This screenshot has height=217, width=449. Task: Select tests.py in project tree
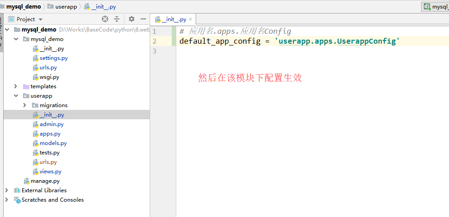[x=50, y=152]
